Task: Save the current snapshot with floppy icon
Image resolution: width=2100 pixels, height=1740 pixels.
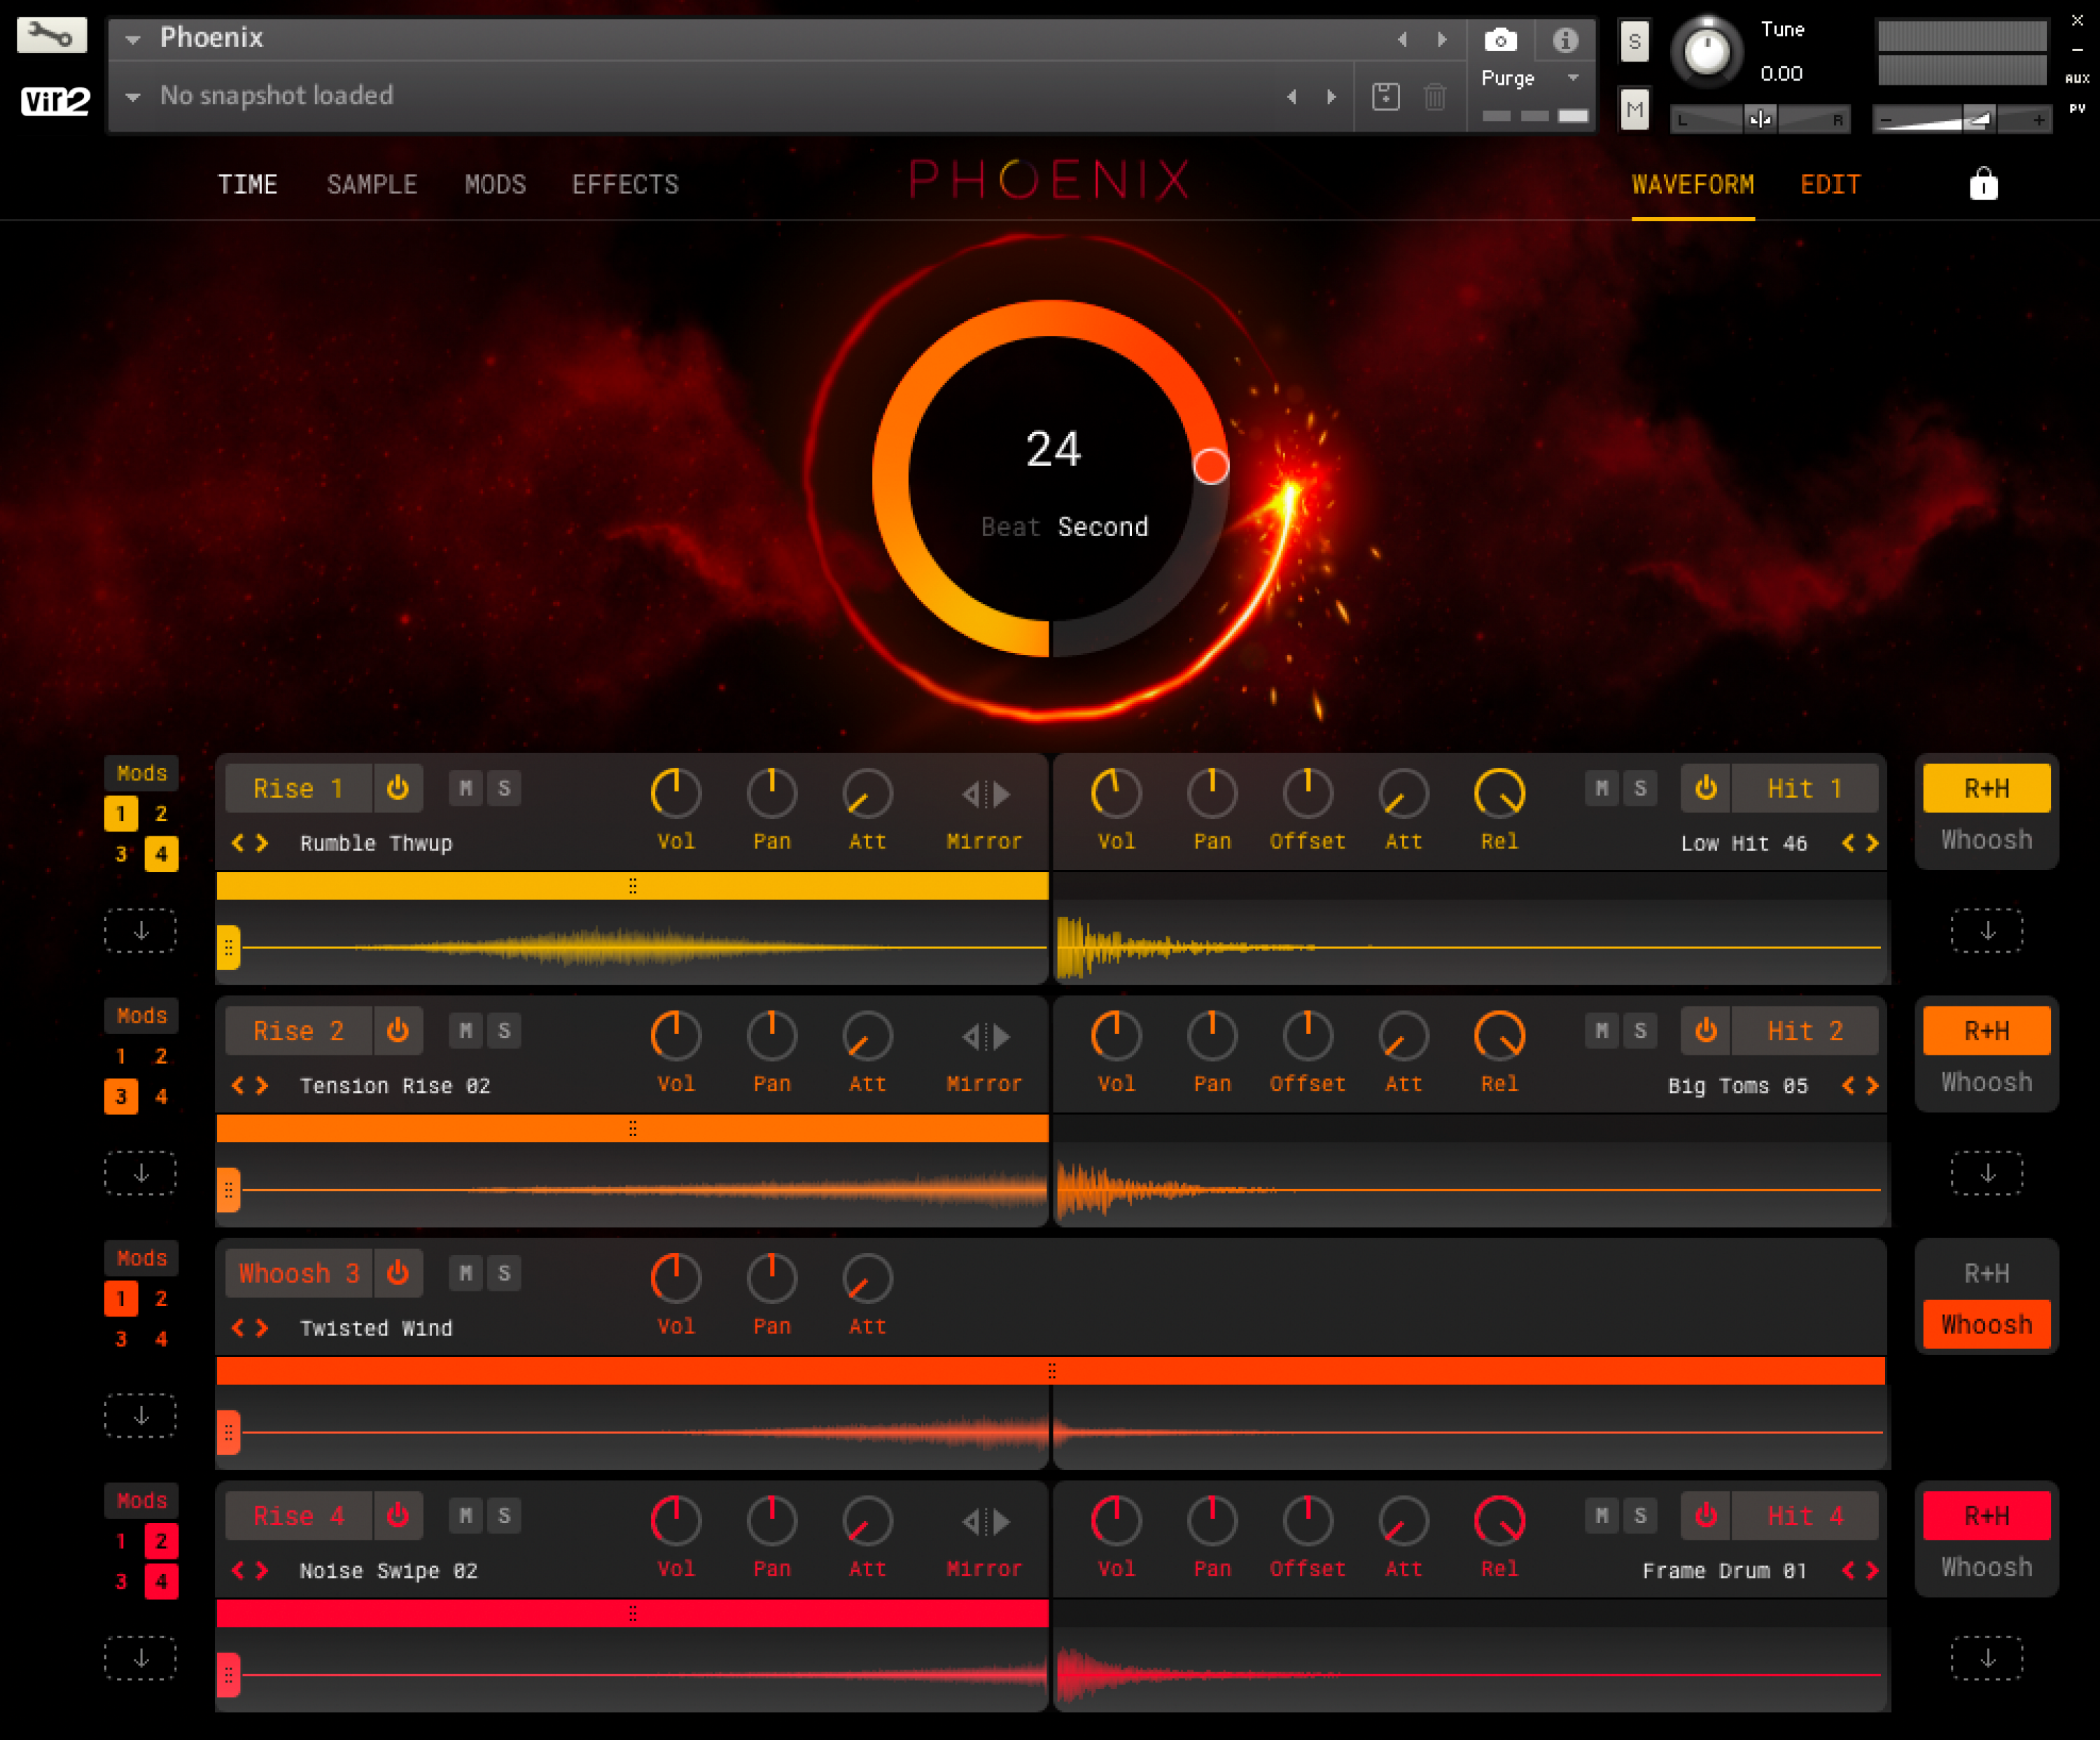Action: pos(1386,96)
